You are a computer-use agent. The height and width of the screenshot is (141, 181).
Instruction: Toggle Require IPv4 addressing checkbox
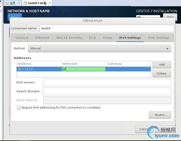click(19, 108)
